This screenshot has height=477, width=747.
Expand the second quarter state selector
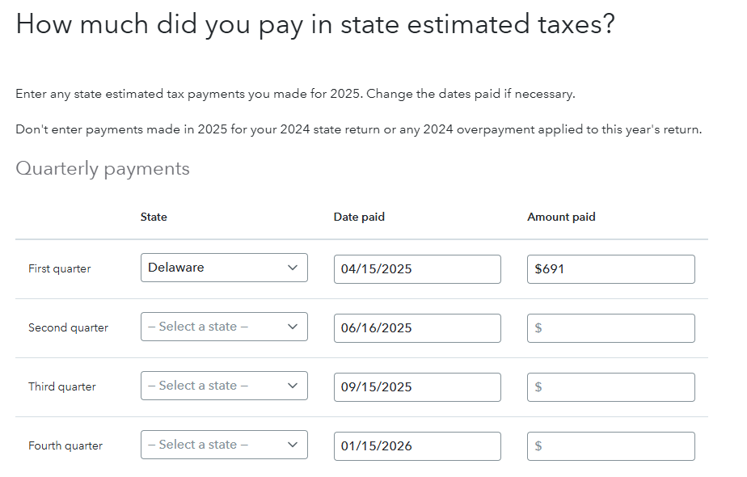(224, 327)
